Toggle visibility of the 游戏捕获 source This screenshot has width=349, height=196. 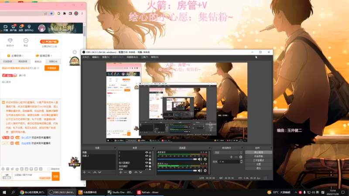[147, 166]
